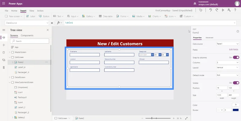This screenshot has width=241, height=121.
Task: Open the Input controls dropdown
Action: [73, 16]
